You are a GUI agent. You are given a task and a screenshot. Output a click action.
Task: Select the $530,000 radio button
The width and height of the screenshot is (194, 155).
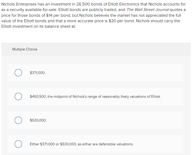pos(18,120)
